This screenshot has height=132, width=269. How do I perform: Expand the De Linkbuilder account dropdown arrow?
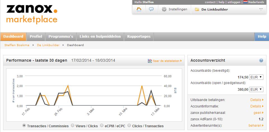pos(261,9)
